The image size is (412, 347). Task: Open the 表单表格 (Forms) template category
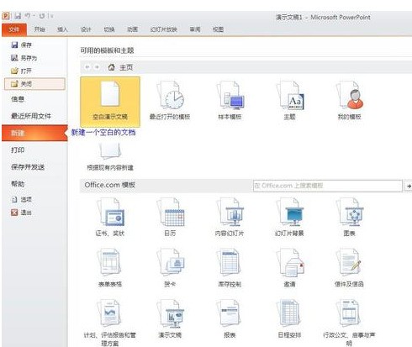pyautogui.click(x=110, y=268)
